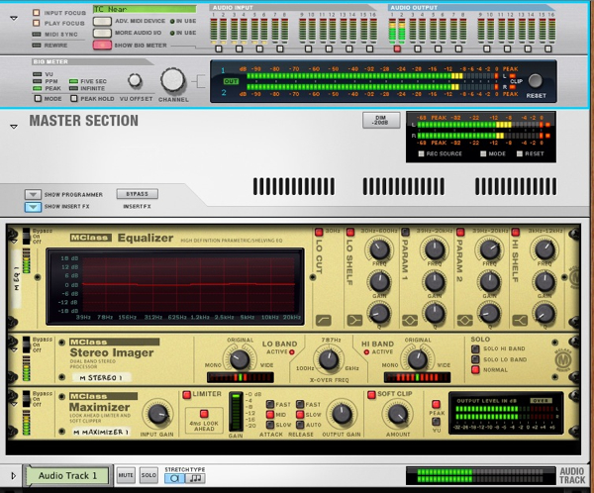
Task: Collapse the hardware interface fold arrow
Action: 14,18
